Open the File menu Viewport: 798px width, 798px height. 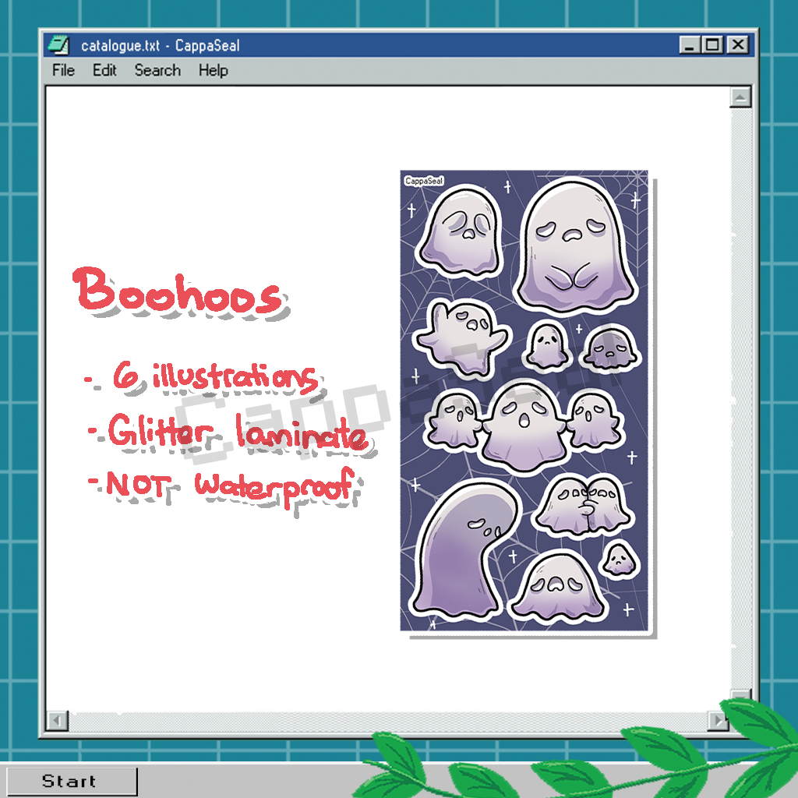coord(63,70)
